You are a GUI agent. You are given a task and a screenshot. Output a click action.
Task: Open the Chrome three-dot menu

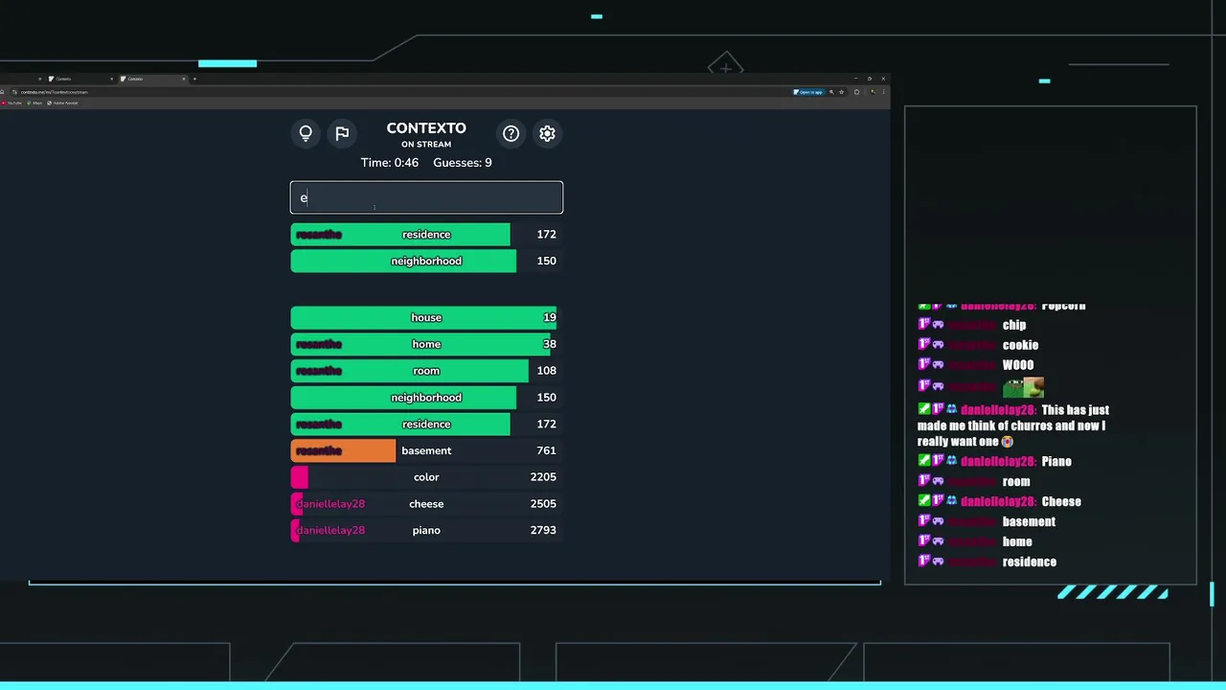pyautogui.click(x=883, y=92)
